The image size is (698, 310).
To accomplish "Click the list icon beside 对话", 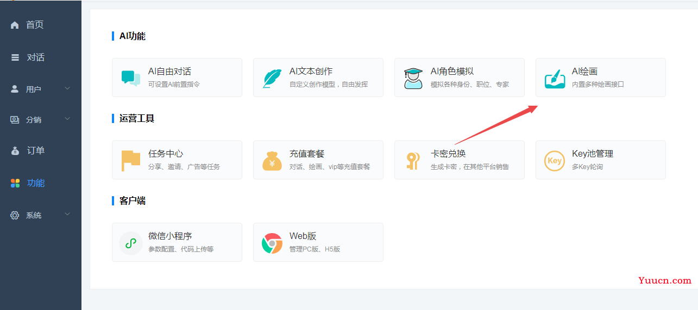I will (x=15, y=57).
